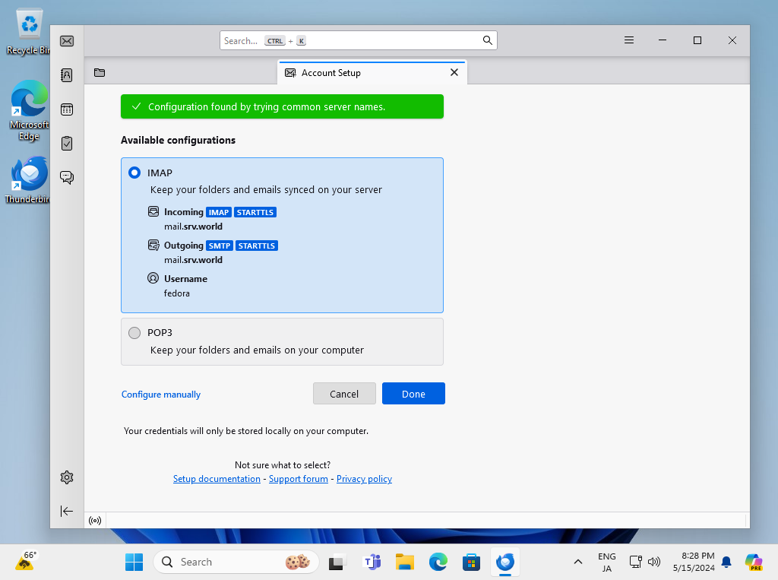Click the Cancel button
The height and width of the screenshot is (580, 778).
pyautogui.click(x=344, y=394)
